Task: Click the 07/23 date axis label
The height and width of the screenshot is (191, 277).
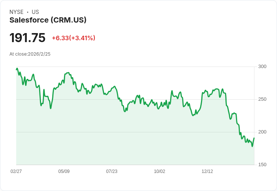Action: [x=112, y=171]
